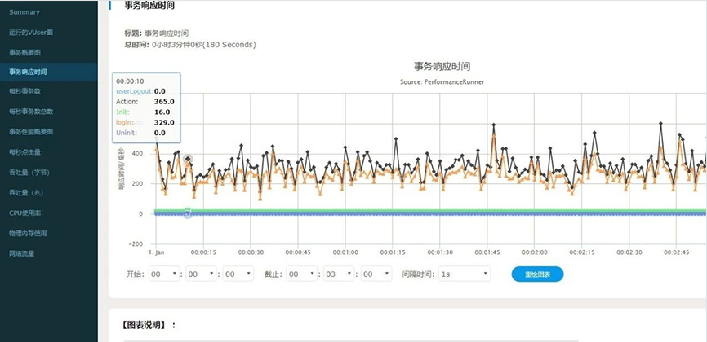Click highlighted circle marker on blue baseline
The image size is (707, 342).
pyautogui.click(x=188, y=213)
